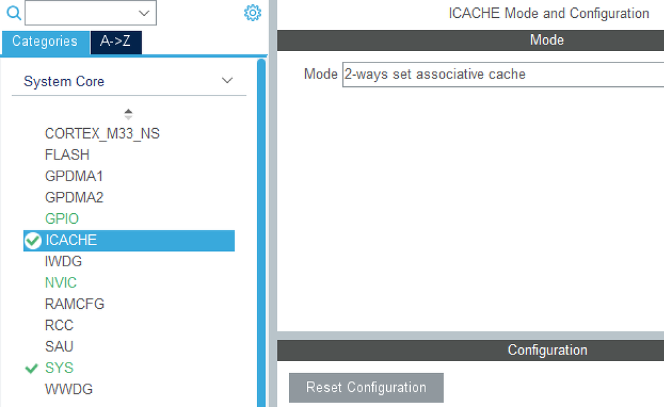Click the search magnifier icon
Screen dimensions: 664x407
coord(13,13)
